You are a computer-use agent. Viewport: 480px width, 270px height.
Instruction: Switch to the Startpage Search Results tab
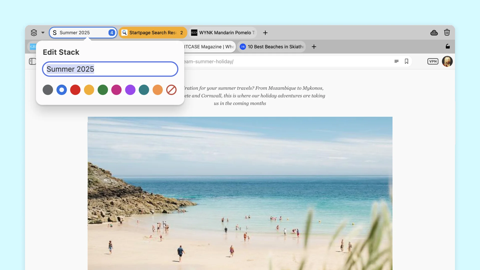[x=153, y=32]
